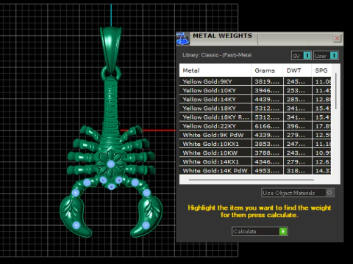Click DWT value for White Gold:14K PdW

(x=297, y=171)
